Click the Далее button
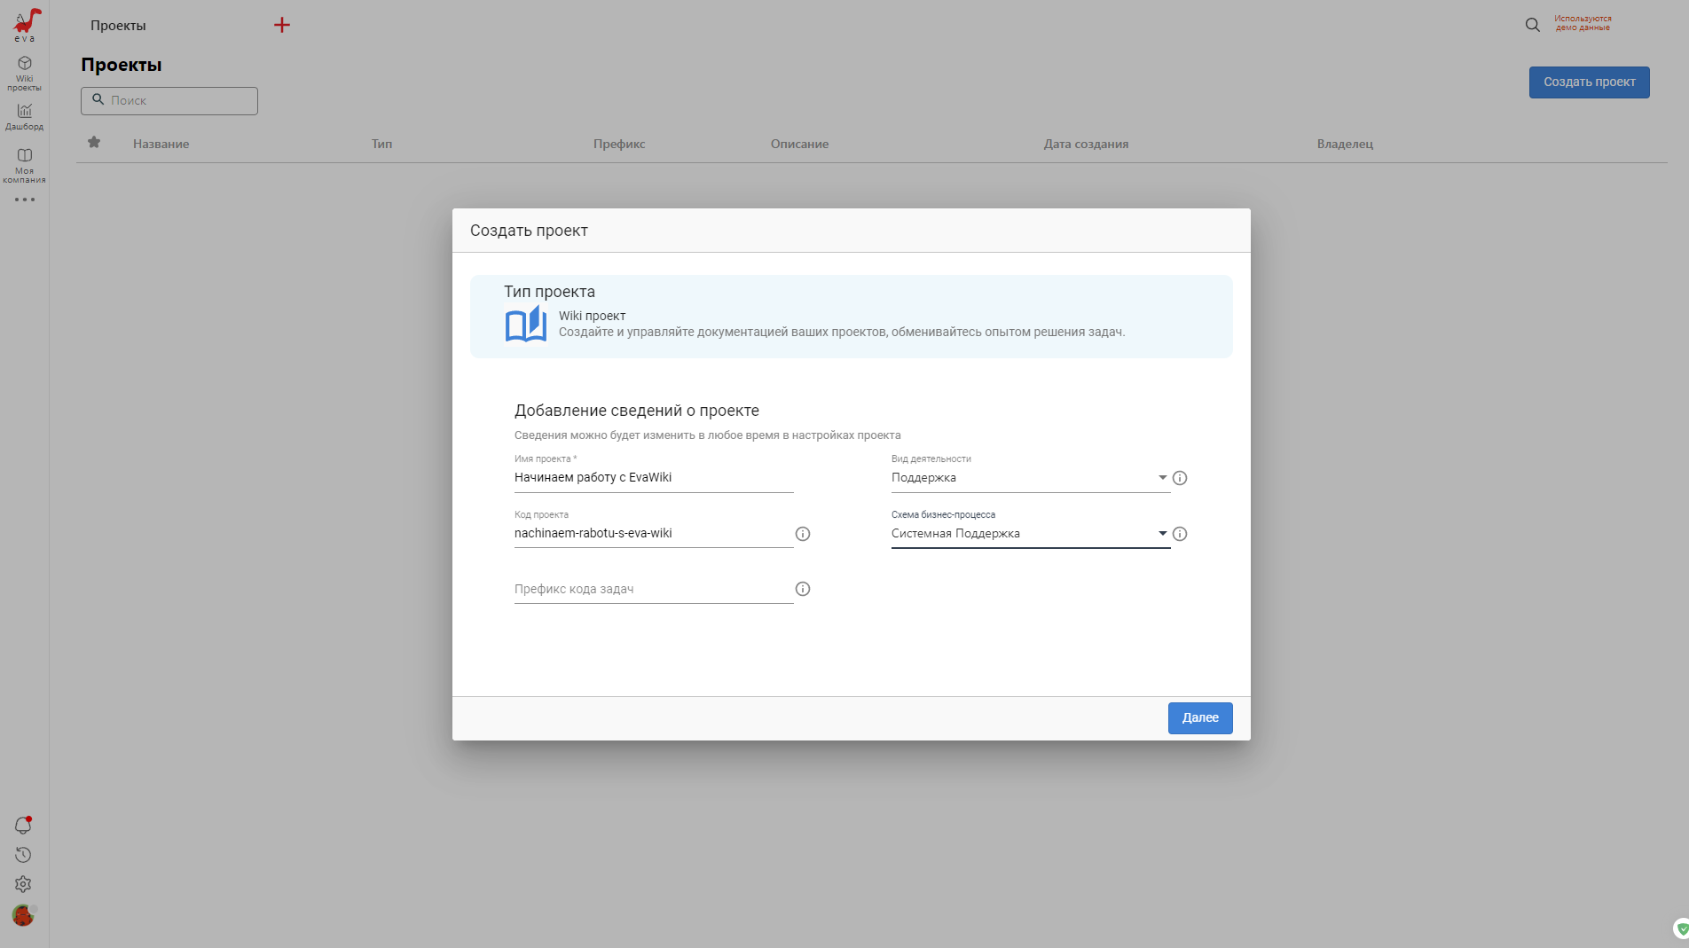The height and width of the screenshot is (948, 1689). (x=1199, y=717)
